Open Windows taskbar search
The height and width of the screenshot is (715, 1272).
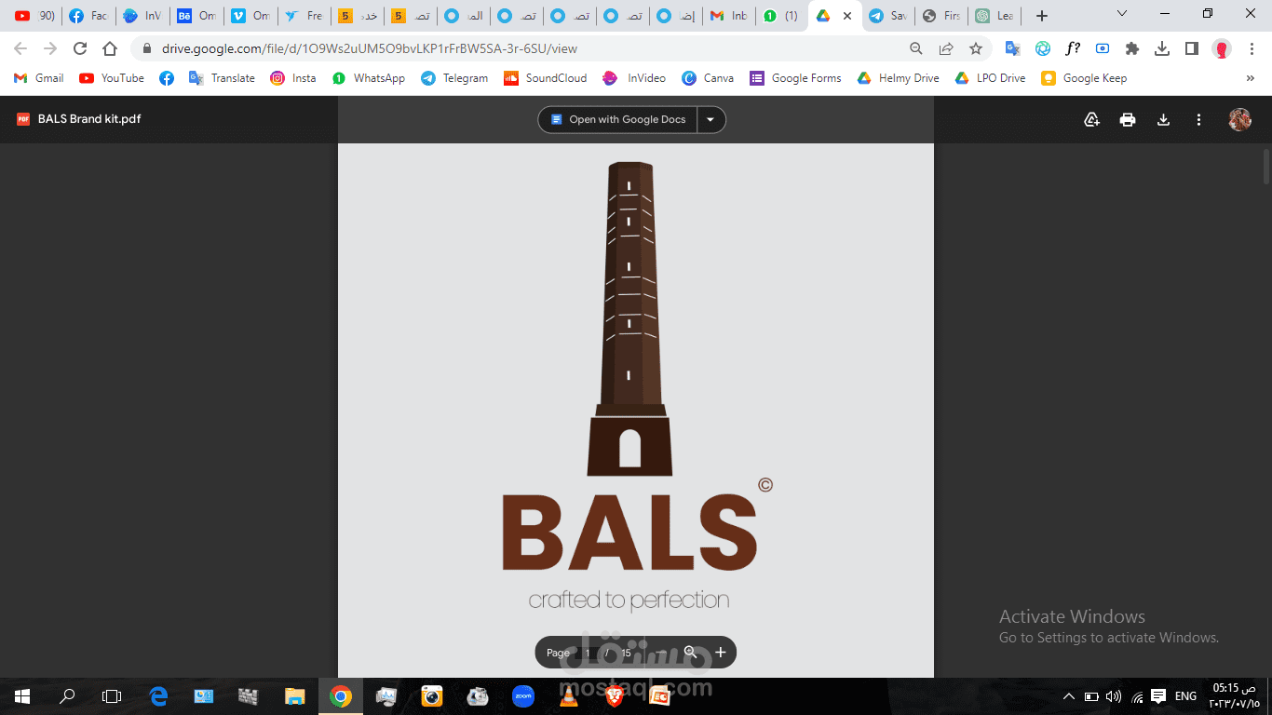[x=67, y=695]
